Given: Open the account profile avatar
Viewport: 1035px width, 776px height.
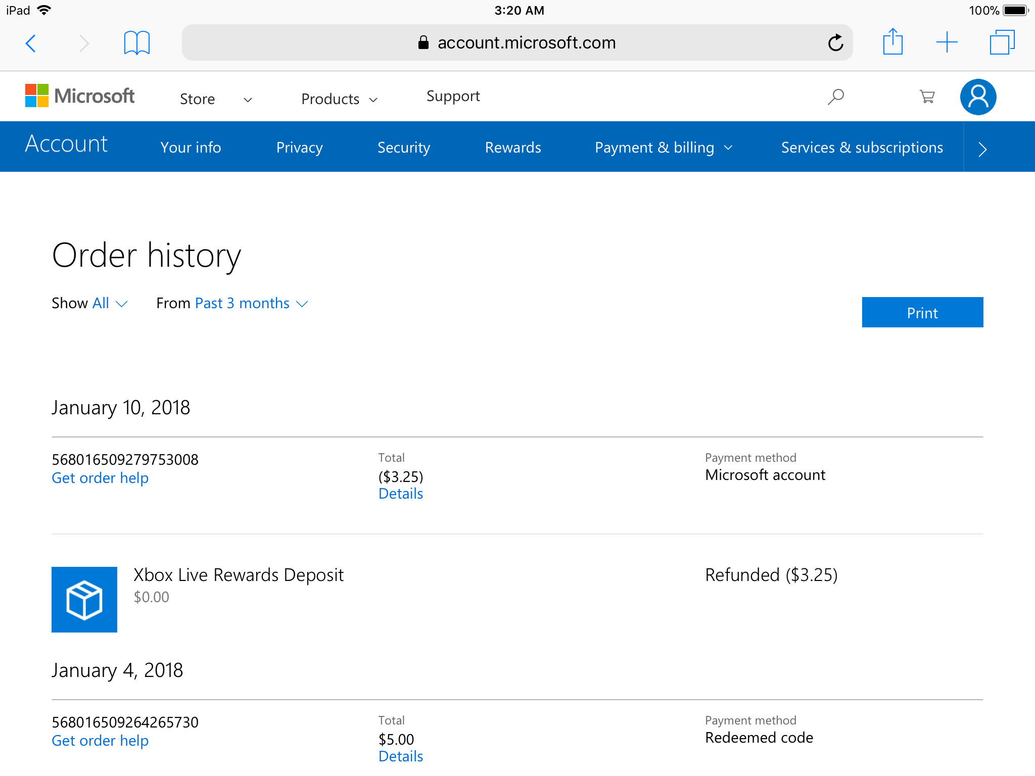Looking at the screenshot, I should 978,97.
